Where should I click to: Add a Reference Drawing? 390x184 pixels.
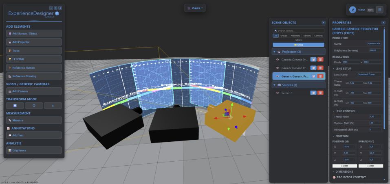(x=34, y=76)
